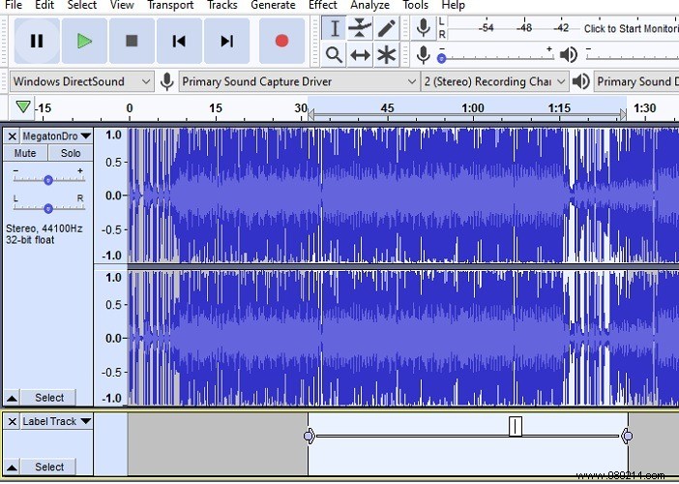Start playback with the green Play button
This screenshot has height=484, width=679.
point(84,42)
